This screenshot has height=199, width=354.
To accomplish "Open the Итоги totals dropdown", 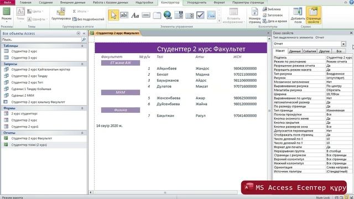I will pos(81,11).
